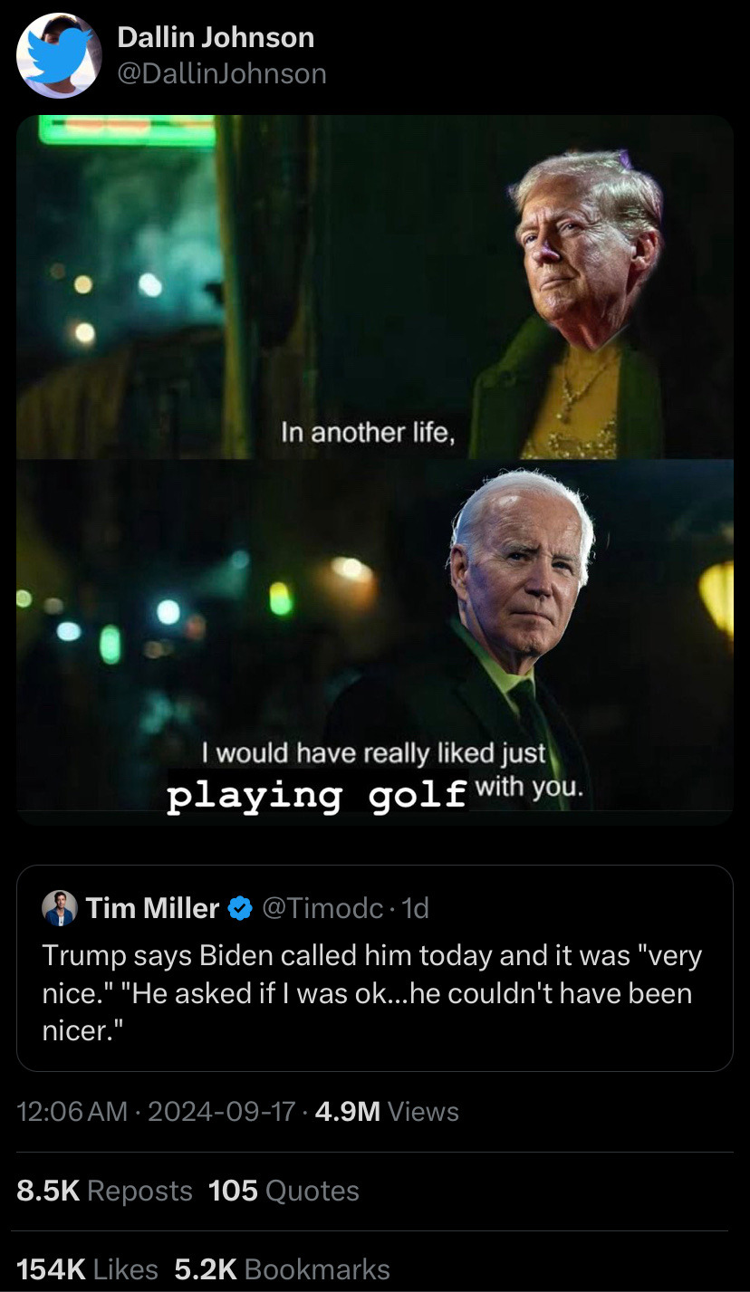Show the 154K Likes list
Viewport: 750px width, 1292px height.
coord(87,1269)
